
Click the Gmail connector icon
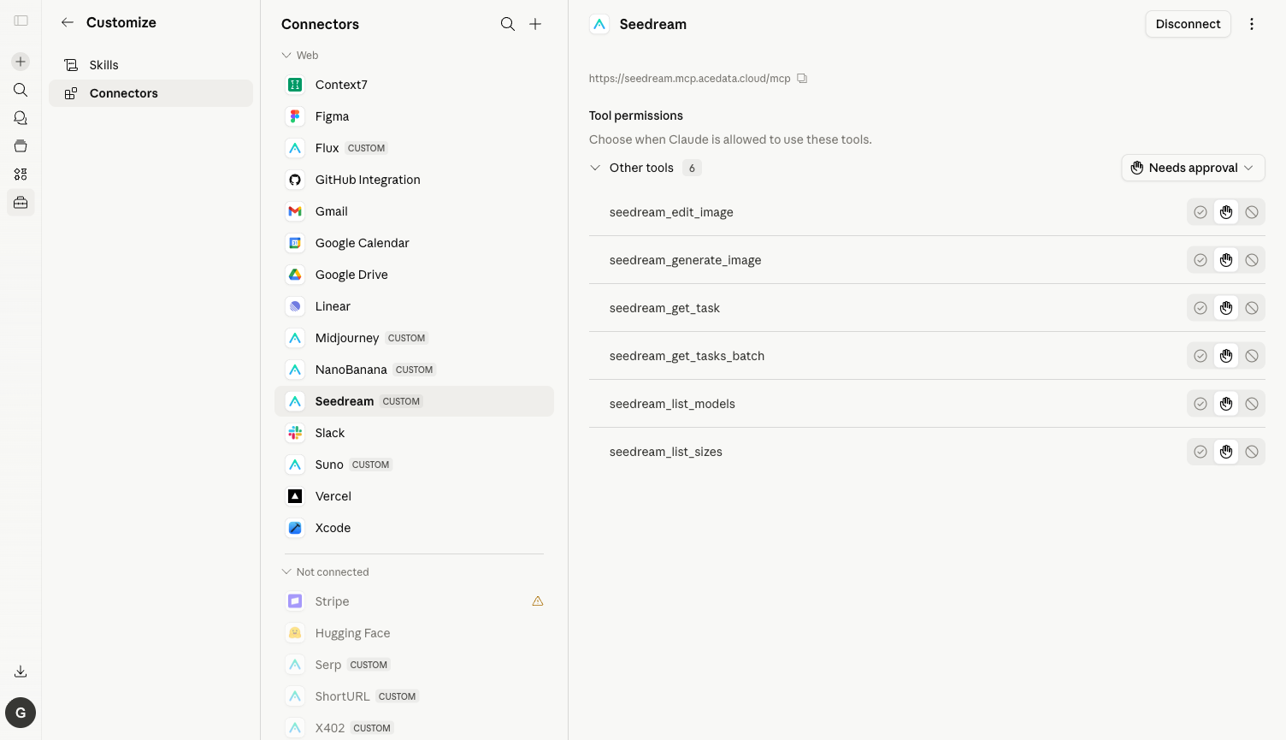[x=295, y=211]
